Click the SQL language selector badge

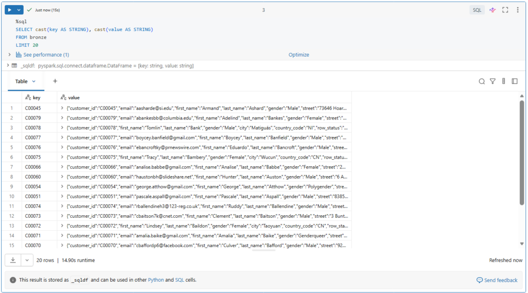pos(476,10)
